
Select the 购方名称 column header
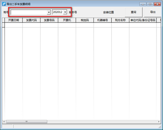tap(120, 20)
